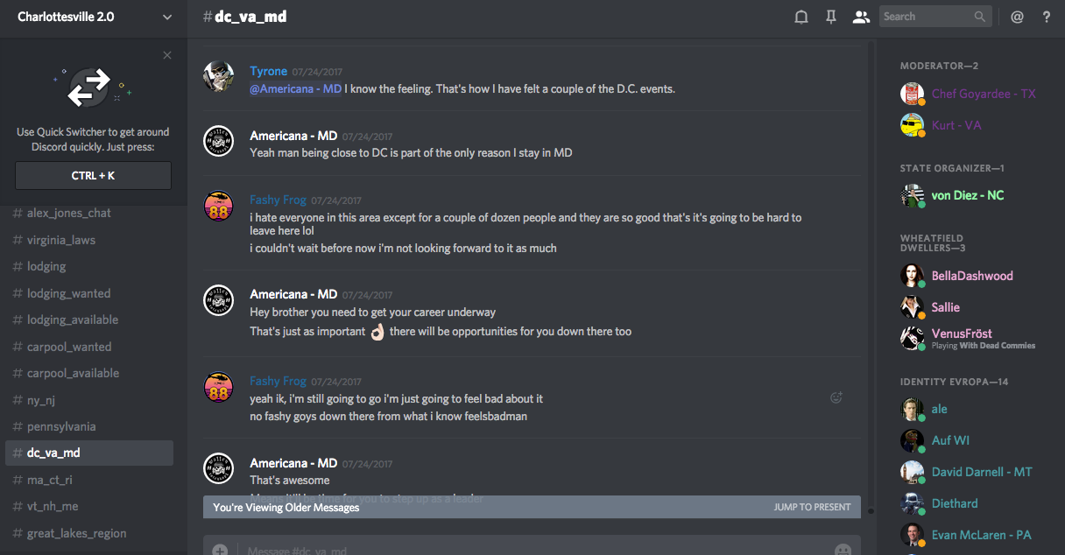Add reaction to Fashy Frog's message
The width and height of the screenshot is (1065, 555).
[836, 397]
